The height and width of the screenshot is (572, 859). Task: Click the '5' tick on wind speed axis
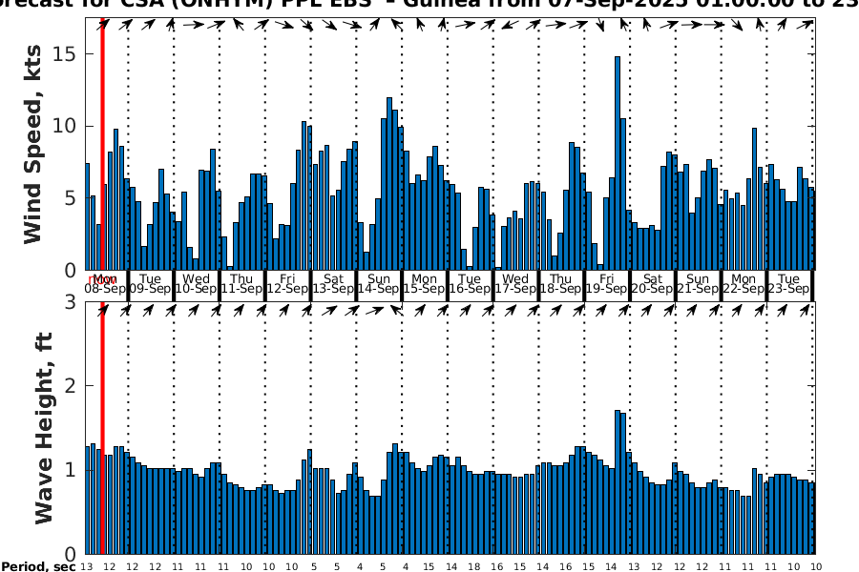tap(70, 198)
